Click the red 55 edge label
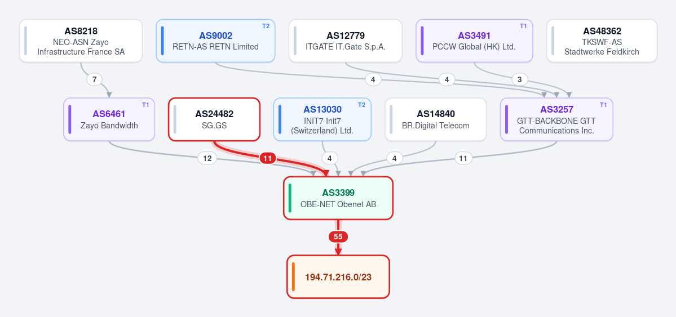The width and height of the screenshot is (676, 317). [x=338, y=236]
